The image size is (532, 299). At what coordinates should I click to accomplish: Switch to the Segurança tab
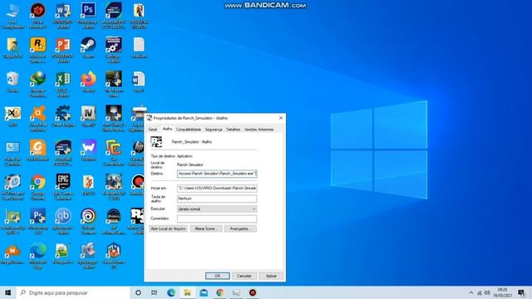pos(214,130)
